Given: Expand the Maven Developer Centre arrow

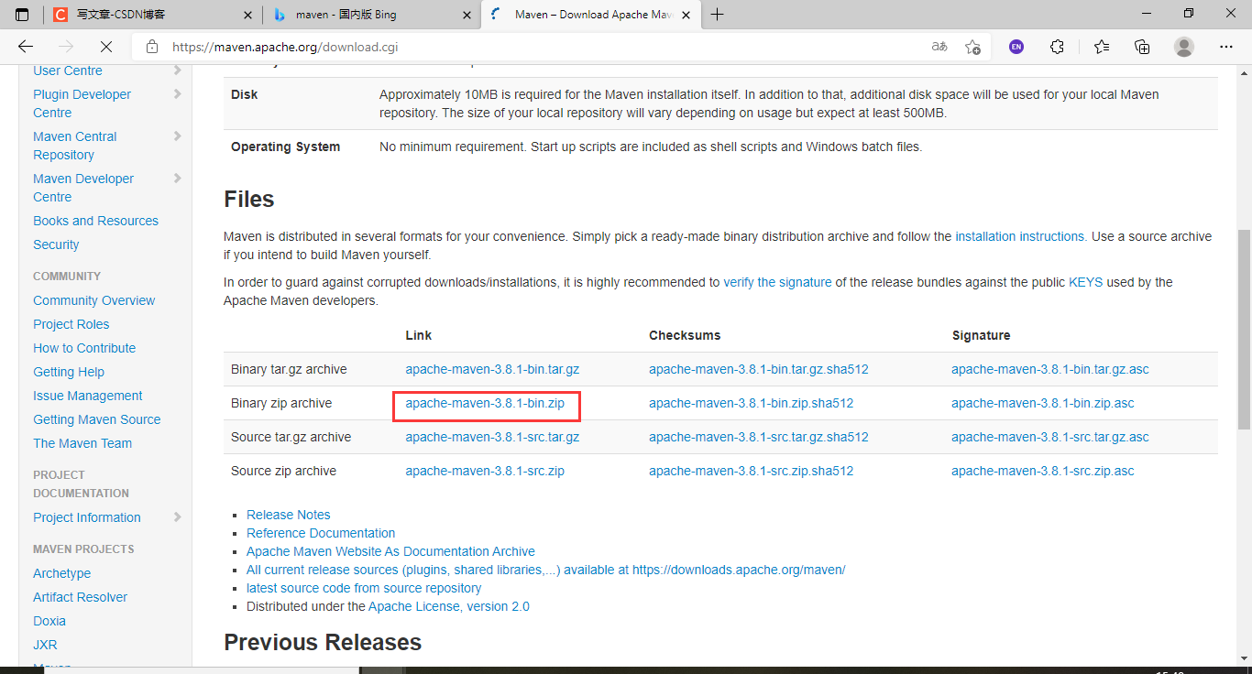Looking at the screenshot, I should (x=177, y=178).
